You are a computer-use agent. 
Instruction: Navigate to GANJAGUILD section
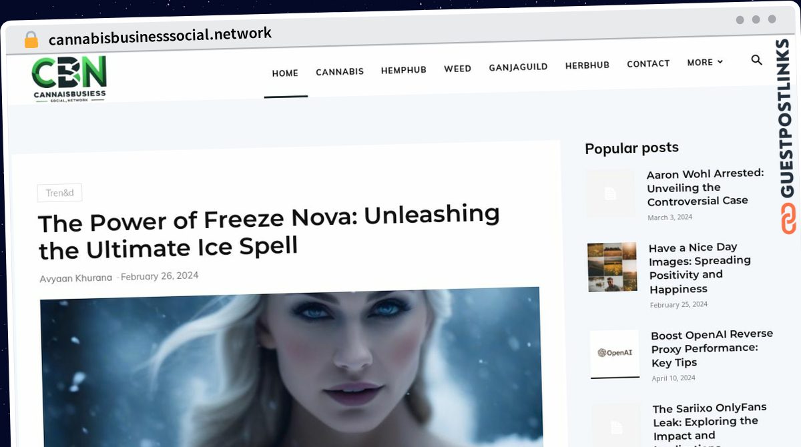(x=518, y=67)
